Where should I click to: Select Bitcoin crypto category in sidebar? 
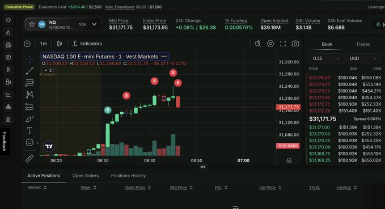pos(8,70)
